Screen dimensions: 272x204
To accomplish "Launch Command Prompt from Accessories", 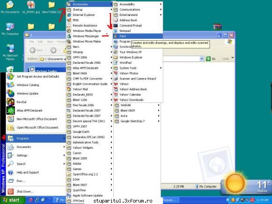I will pyautogui.click(x=138, y=25).
